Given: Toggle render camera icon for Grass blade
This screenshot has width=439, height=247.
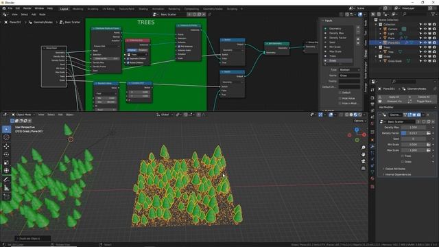Looking at the screenshot, I should (x=434, y=61).
